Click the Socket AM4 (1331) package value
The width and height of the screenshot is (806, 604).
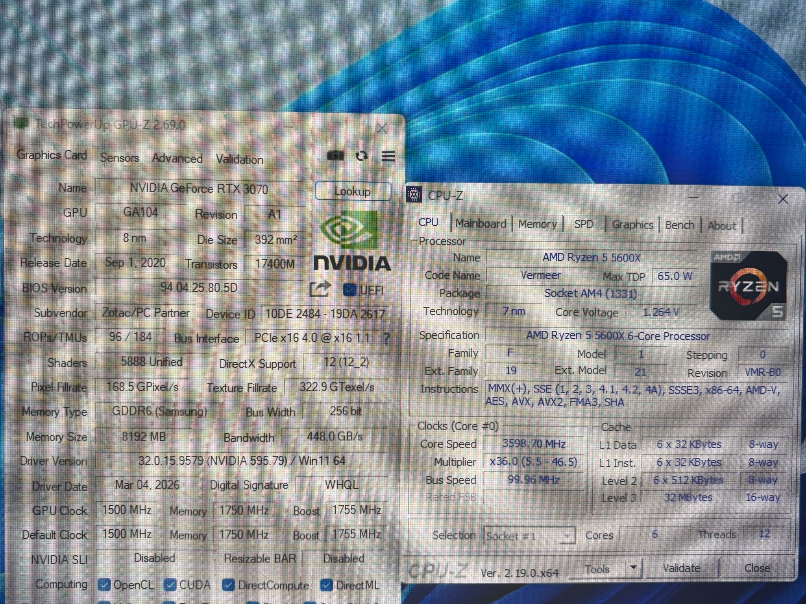coord(591,293)
